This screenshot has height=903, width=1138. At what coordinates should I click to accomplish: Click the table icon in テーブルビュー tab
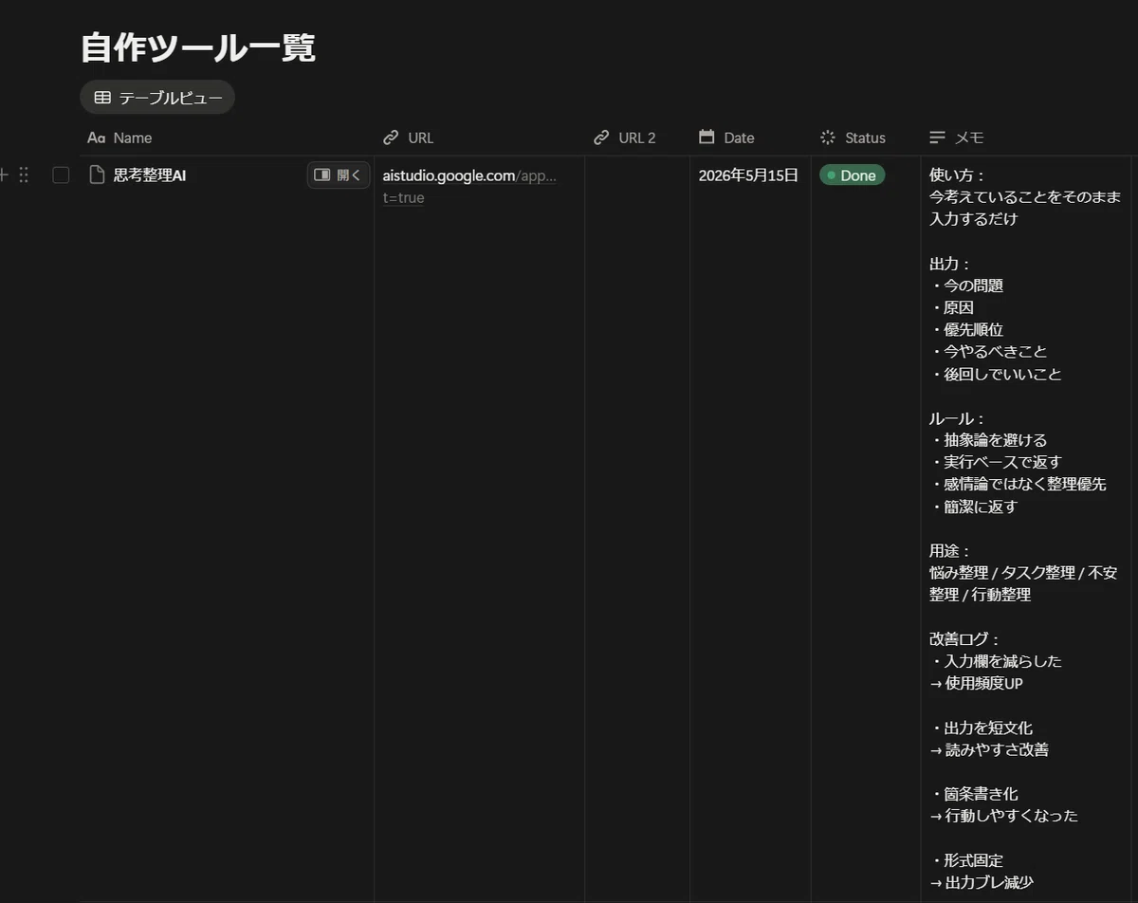point(102,98)
